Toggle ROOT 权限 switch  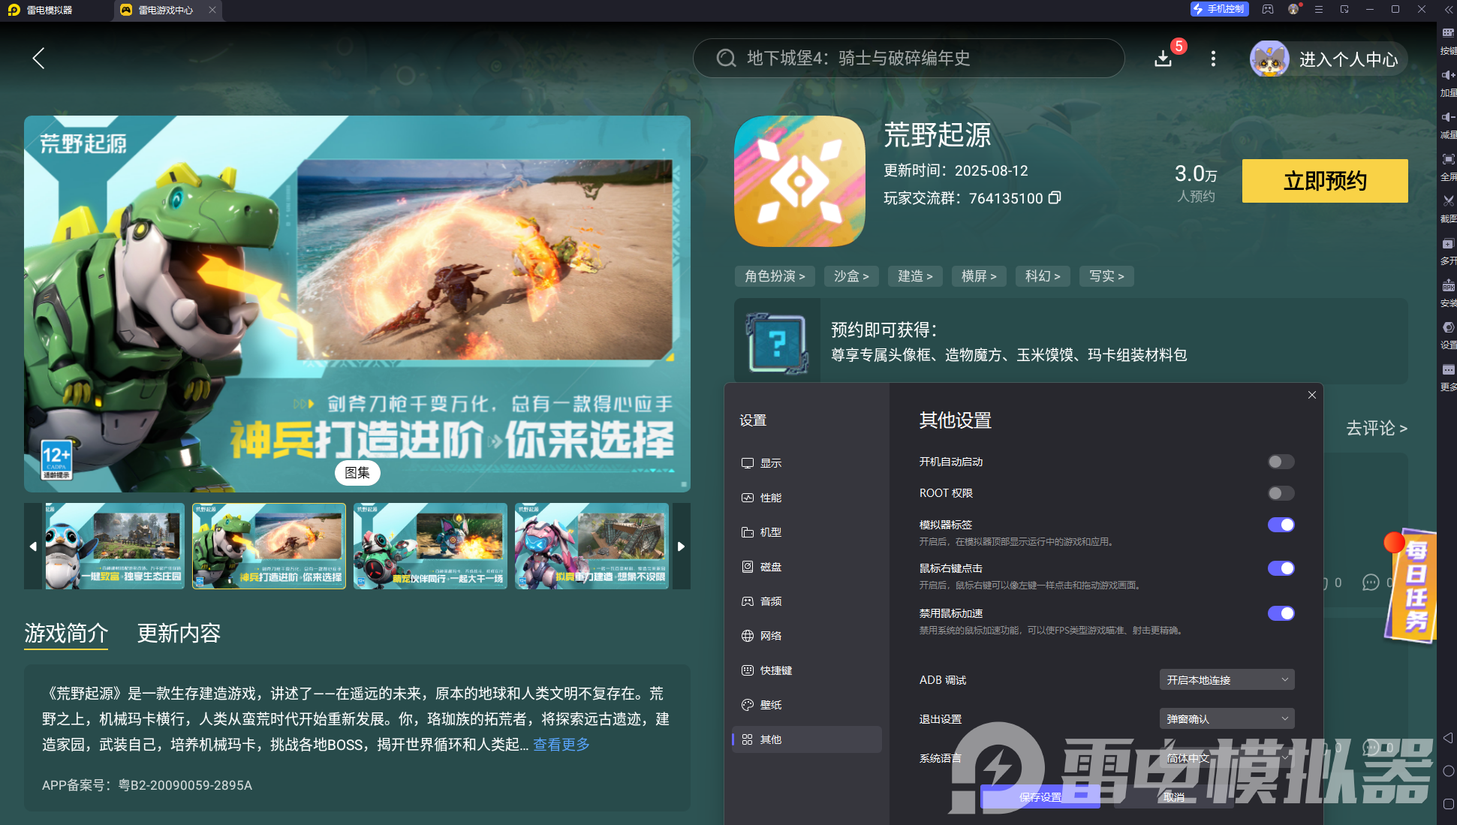(1281, 493)
